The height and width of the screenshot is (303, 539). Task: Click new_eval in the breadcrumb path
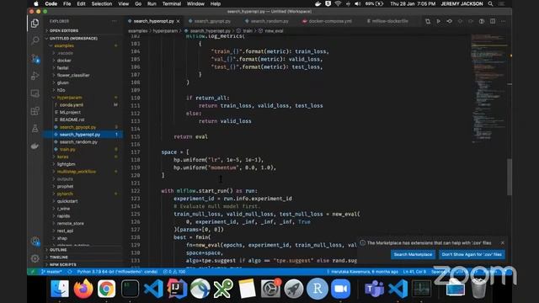tap(274, 31)
